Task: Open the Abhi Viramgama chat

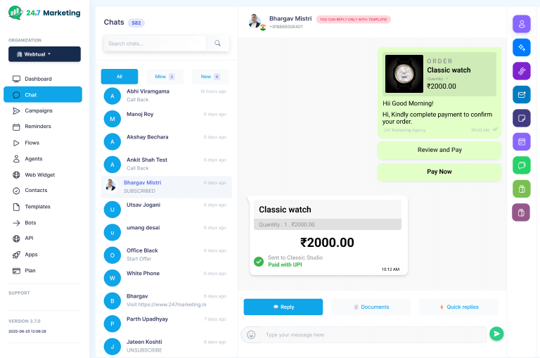Action: click(x=167, y=96)
